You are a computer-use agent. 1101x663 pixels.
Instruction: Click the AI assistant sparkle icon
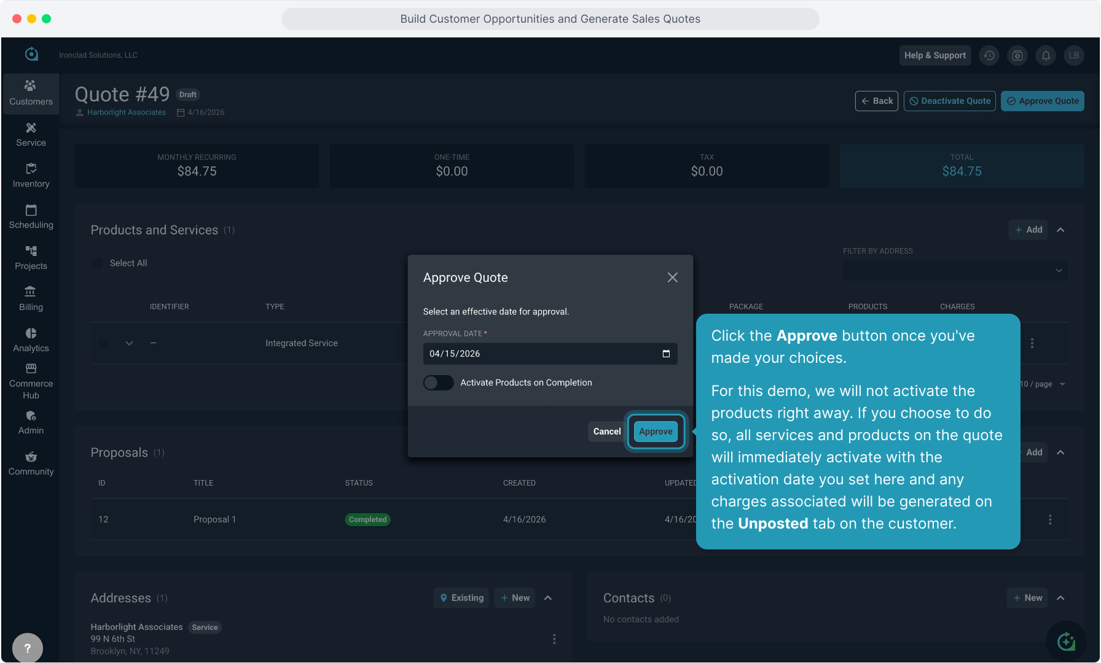point(1066,642)
